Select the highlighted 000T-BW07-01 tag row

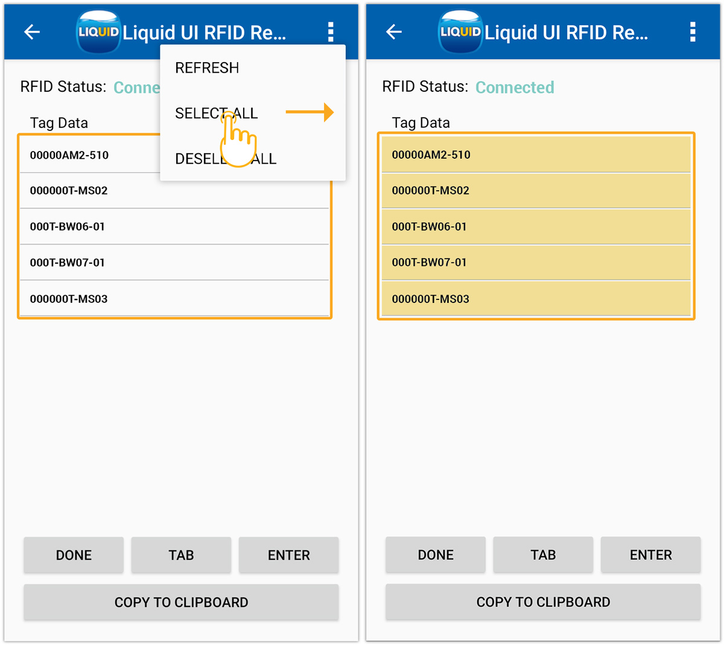[x=535, y=262]
